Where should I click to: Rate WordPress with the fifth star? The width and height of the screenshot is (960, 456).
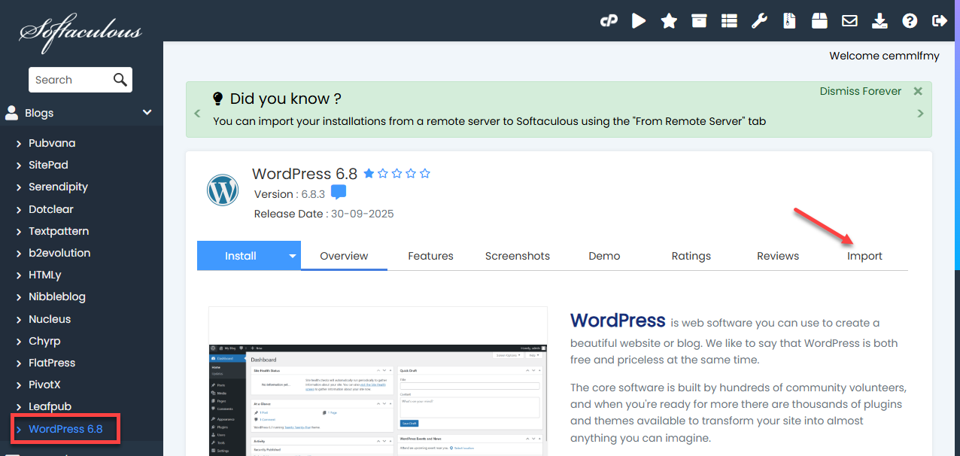(x=425, y=174)
